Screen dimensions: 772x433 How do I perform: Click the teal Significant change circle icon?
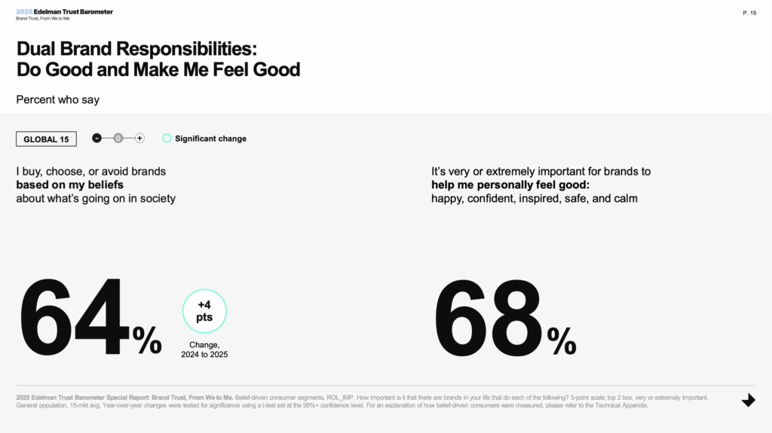tap(167, 139)
